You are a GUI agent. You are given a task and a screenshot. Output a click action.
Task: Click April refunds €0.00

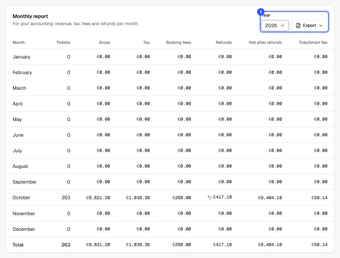[225, 104]
